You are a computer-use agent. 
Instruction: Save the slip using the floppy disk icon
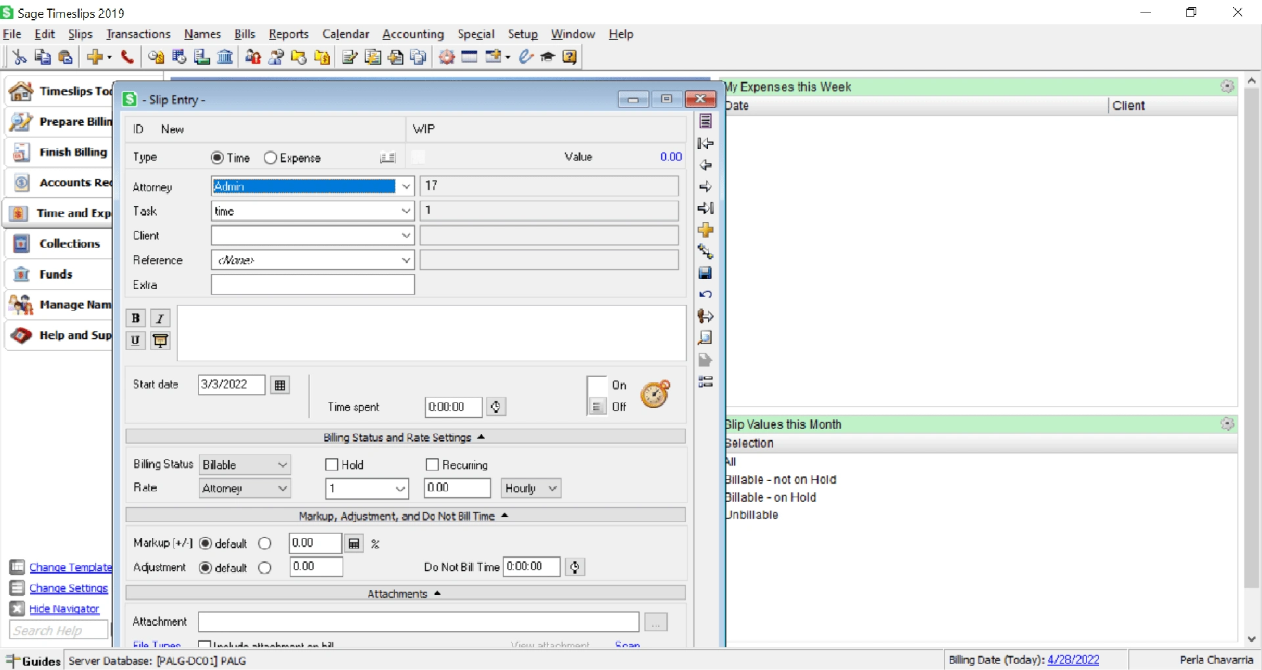pos(705,273)
